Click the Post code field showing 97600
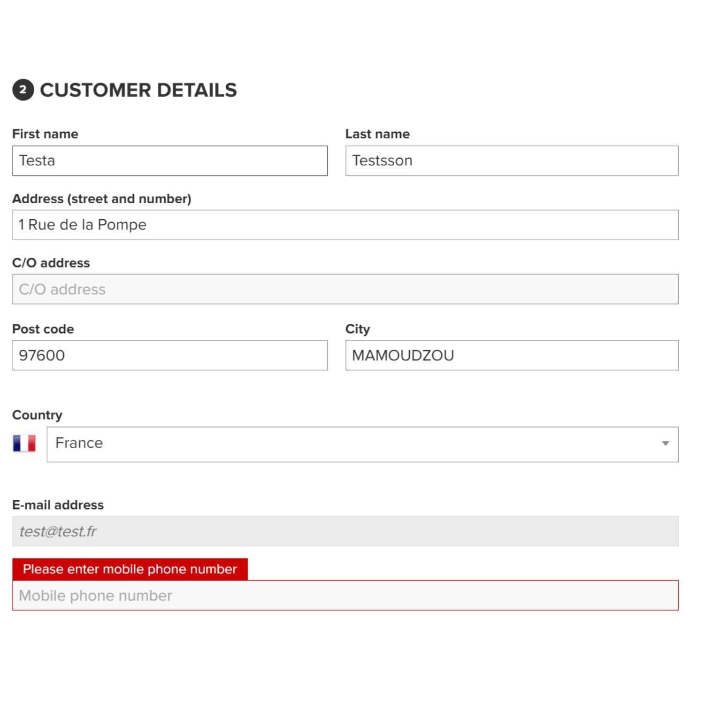Image resolution: width=704 pixels, height=704 pixels. 170,355
